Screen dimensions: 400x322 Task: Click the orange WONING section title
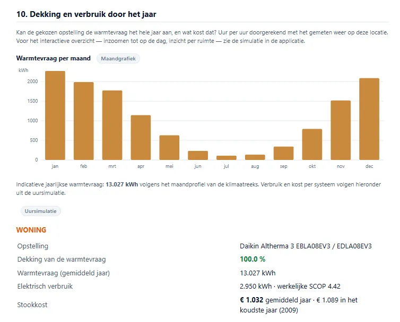pos(31,230)
